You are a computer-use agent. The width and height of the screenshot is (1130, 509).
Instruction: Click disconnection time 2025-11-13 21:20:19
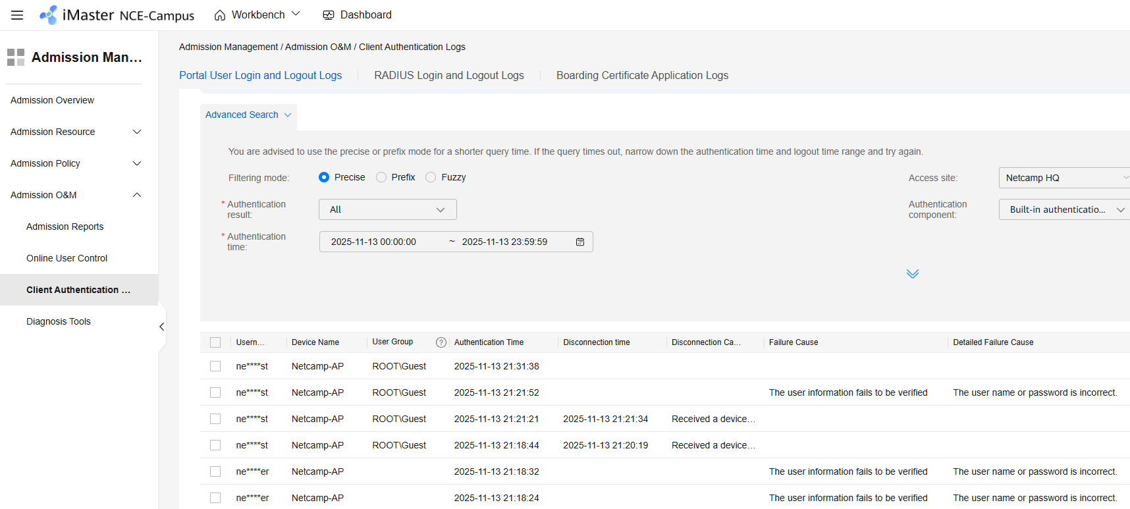click(x=605, y=445)
